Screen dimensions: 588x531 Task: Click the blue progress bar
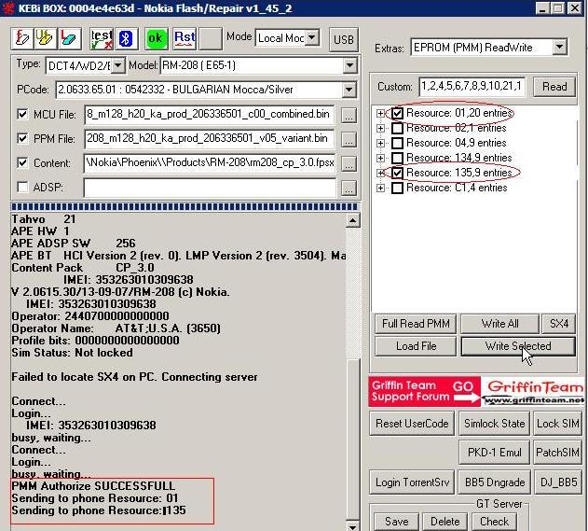pyautogui.click(x=185, y=207)
